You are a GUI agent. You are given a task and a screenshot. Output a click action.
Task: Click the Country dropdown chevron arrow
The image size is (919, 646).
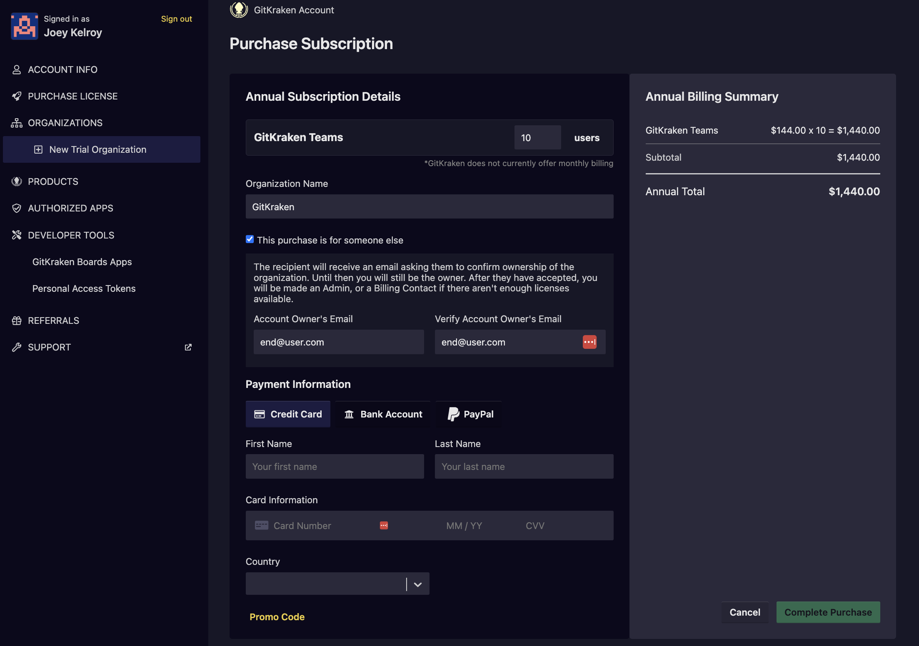(x=418, y=584)
